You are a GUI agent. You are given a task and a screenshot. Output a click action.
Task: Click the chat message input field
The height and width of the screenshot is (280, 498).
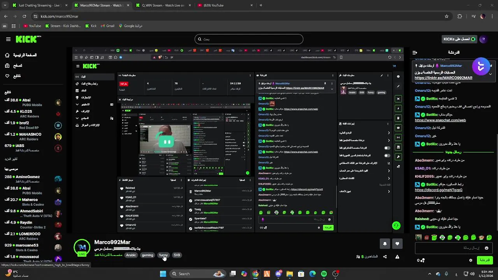(453, 248)
